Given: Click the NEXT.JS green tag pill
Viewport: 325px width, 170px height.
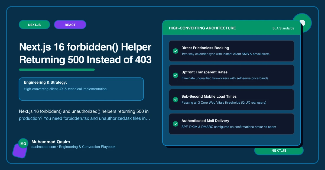Looking at the screenshot, I should tap(34, 25).
